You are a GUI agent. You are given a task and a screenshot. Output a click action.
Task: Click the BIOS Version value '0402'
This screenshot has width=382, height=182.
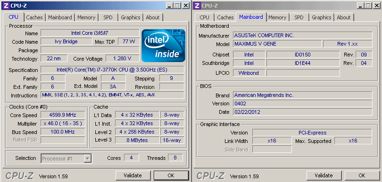[x=303, y=103]
